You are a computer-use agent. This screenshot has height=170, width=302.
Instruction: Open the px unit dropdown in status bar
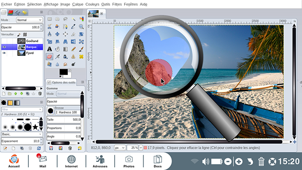pyautogui.click(x=120, y=148)
